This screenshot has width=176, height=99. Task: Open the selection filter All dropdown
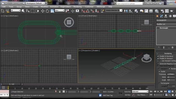click(x=16, y=10)
